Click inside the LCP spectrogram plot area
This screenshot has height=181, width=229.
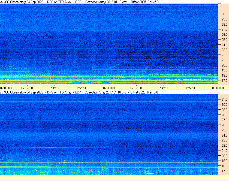point(109,134)
